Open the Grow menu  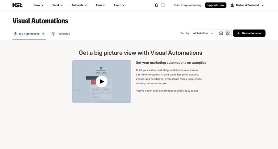(38, 5)
